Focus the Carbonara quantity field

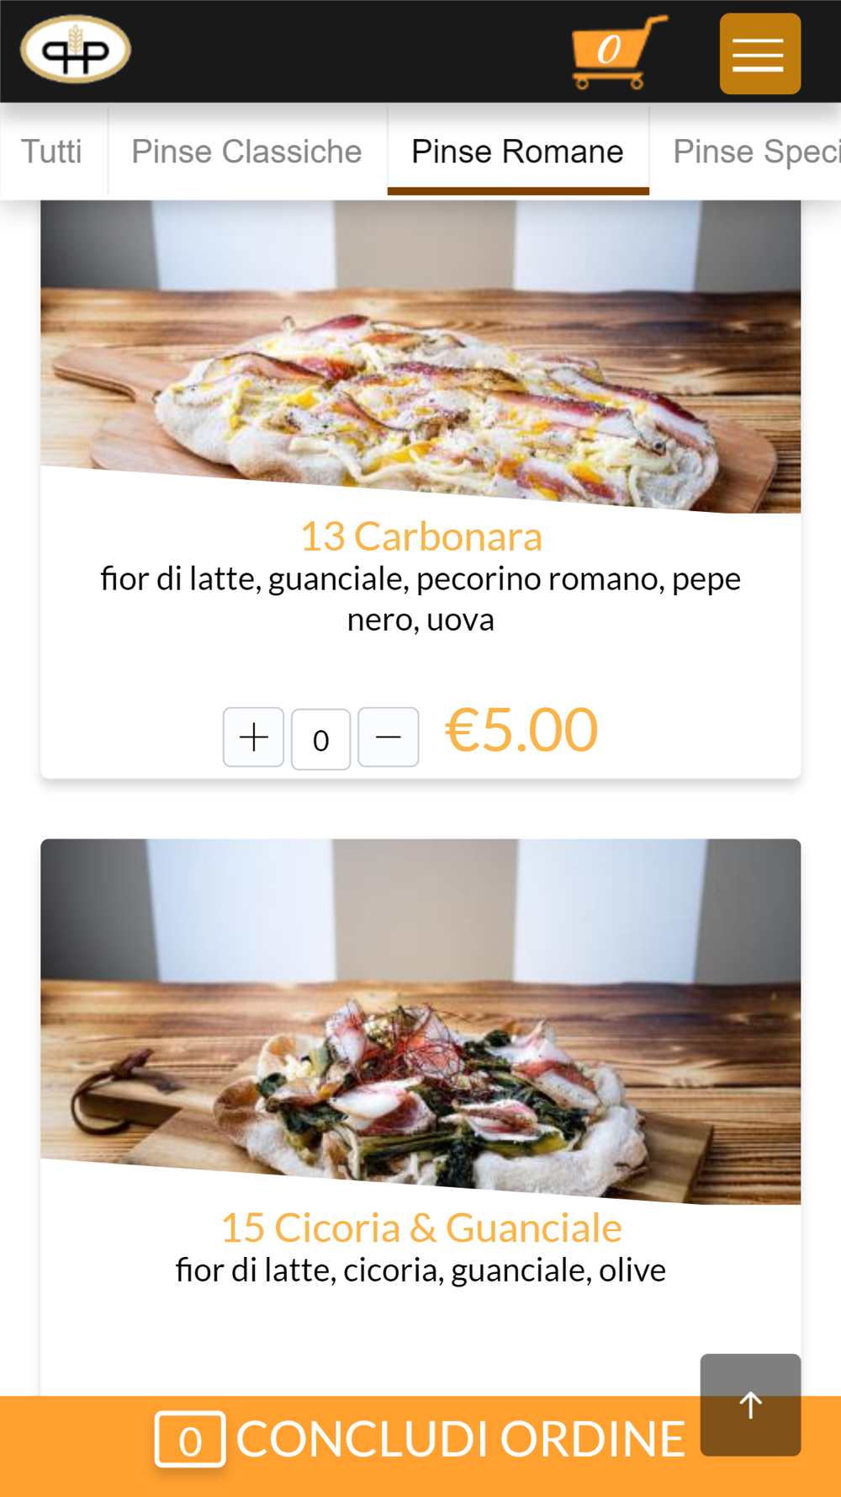tap(320, 739)
